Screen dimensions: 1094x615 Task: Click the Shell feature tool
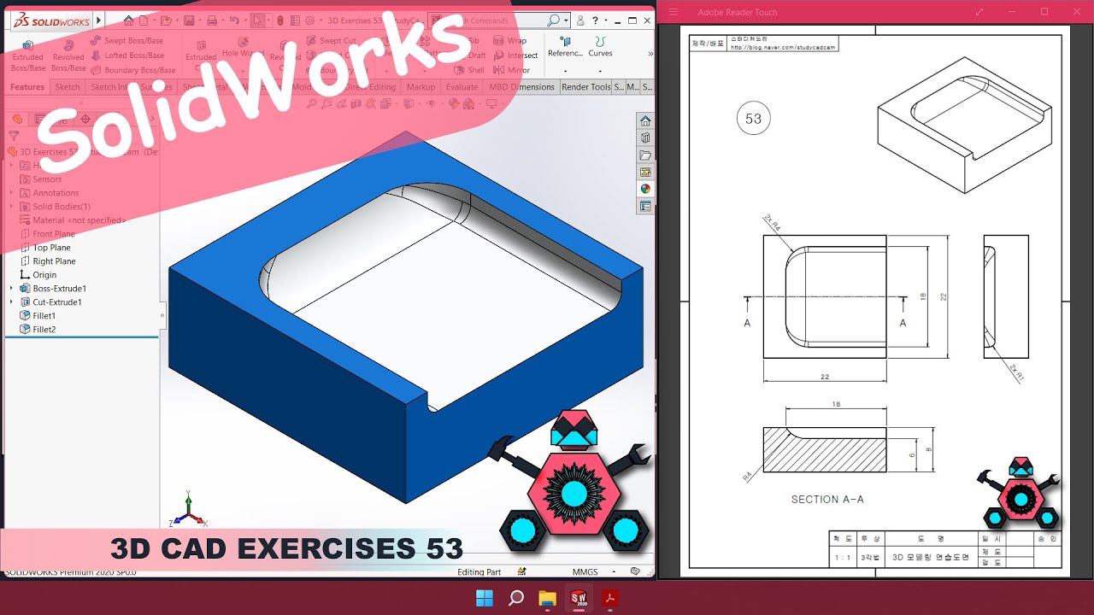pyautogui.click(x=469, y=70)
